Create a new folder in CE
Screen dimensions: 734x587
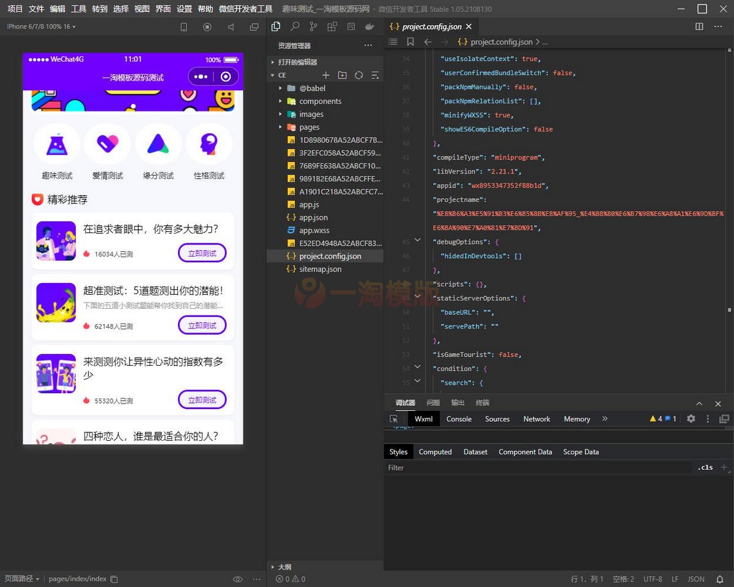point(343,75)
